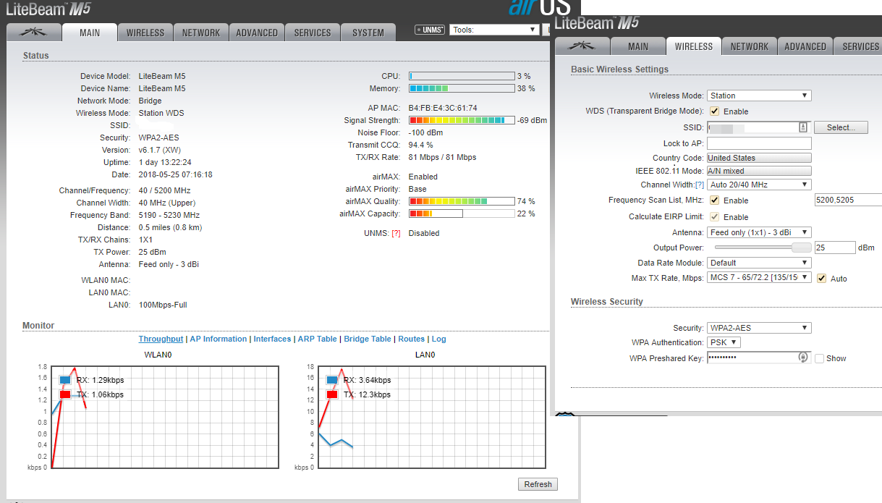The height and width of the screenshot is (503, 882).
Task: Click the credentials icon inside the SSID field
Action: [802, 127]
